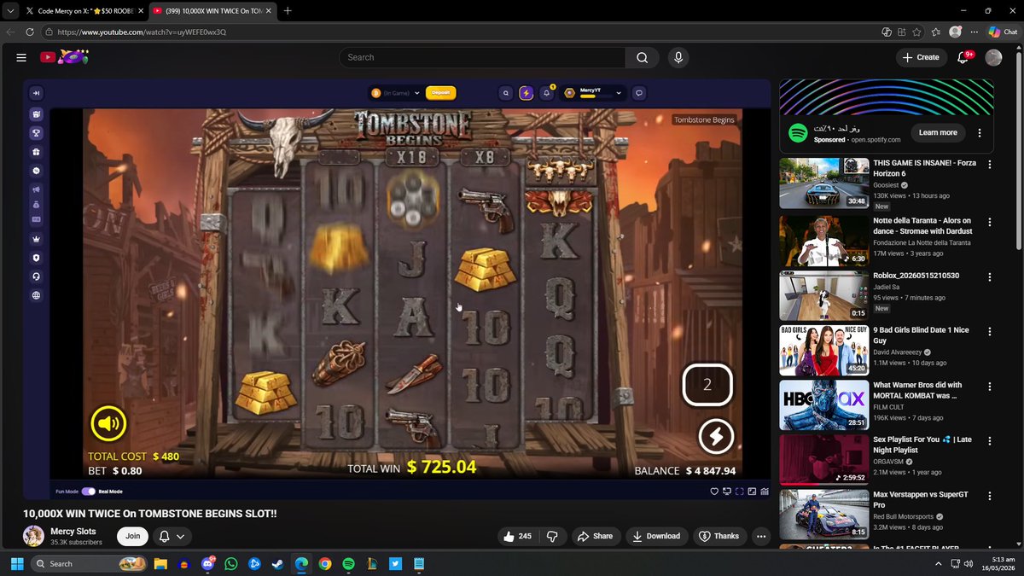1024x576 pixels.
Task: Click the casino chat bubble icon
Action: click(x=639, y=93)
